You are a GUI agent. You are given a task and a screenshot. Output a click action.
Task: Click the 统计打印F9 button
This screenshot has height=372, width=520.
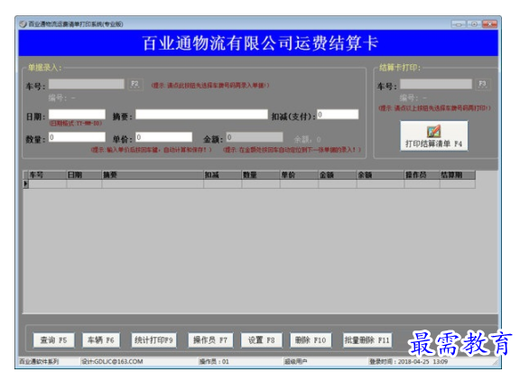[153, 340]
